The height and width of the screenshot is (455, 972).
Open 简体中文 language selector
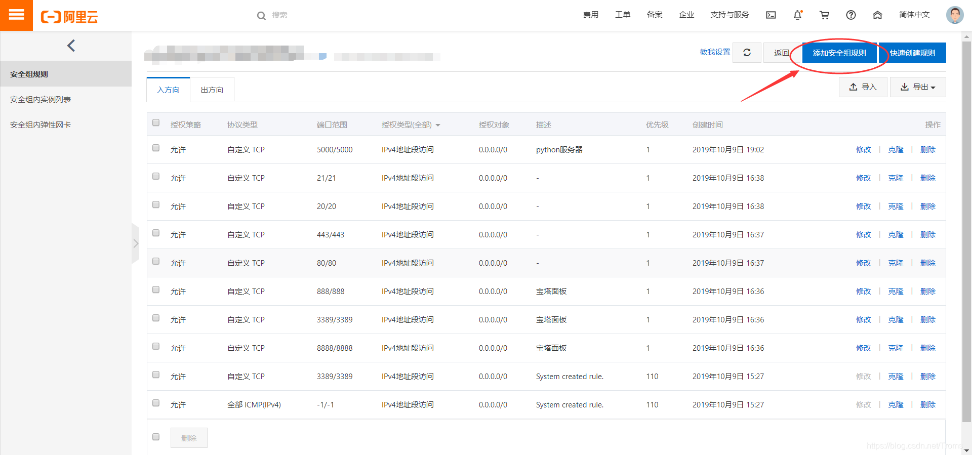tap(914, 15)
